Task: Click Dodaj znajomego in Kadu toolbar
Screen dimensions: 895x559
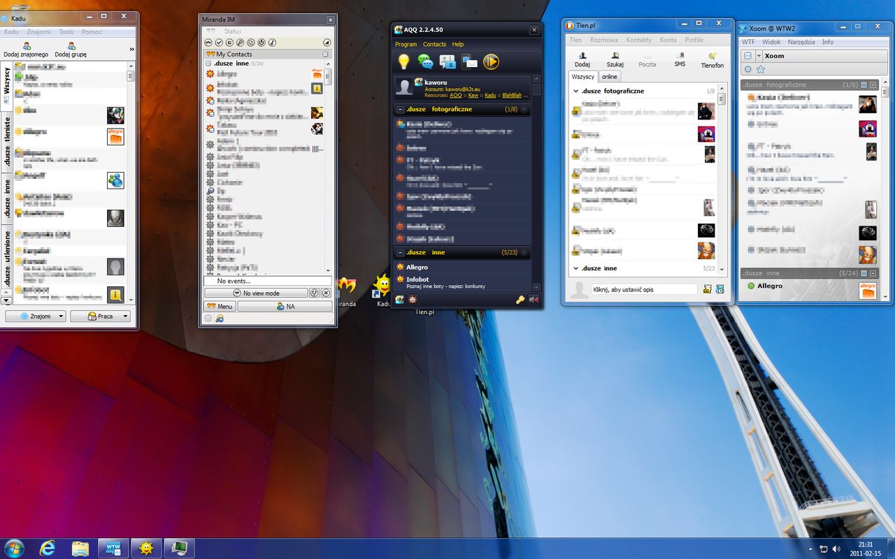Action: [26, 50]
